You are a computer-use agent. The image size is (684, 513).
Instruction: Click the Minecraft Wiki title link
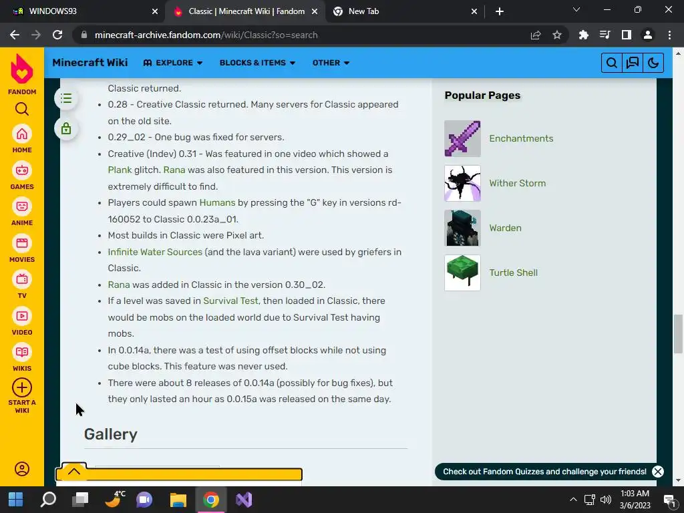(90, 62)
